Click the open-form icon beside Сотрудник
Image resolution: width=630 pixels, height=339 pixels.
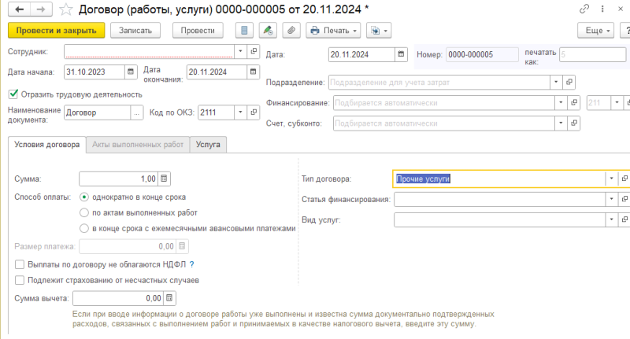254,51
